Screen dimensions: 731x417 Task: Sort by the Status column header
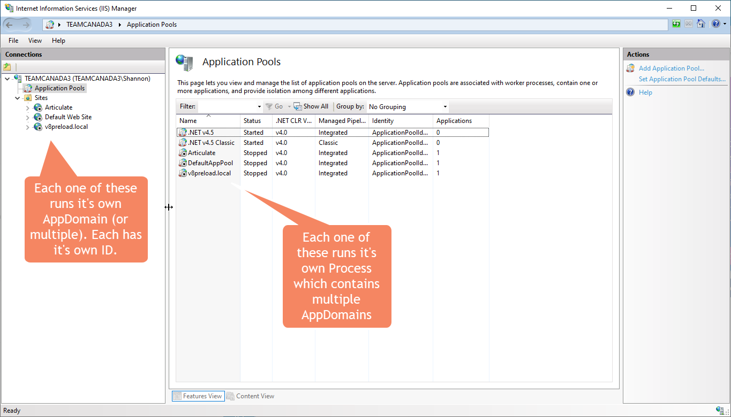(x=256, y=121)
